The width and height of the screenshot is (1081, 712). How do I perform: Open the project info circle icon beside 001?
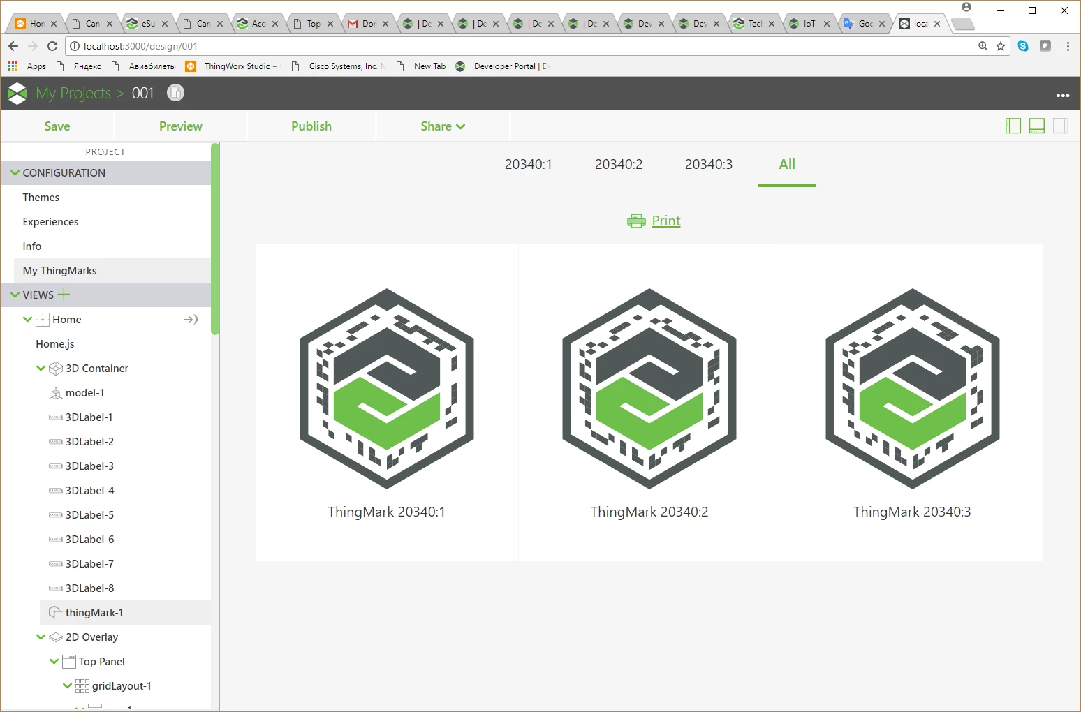point(176,93)
